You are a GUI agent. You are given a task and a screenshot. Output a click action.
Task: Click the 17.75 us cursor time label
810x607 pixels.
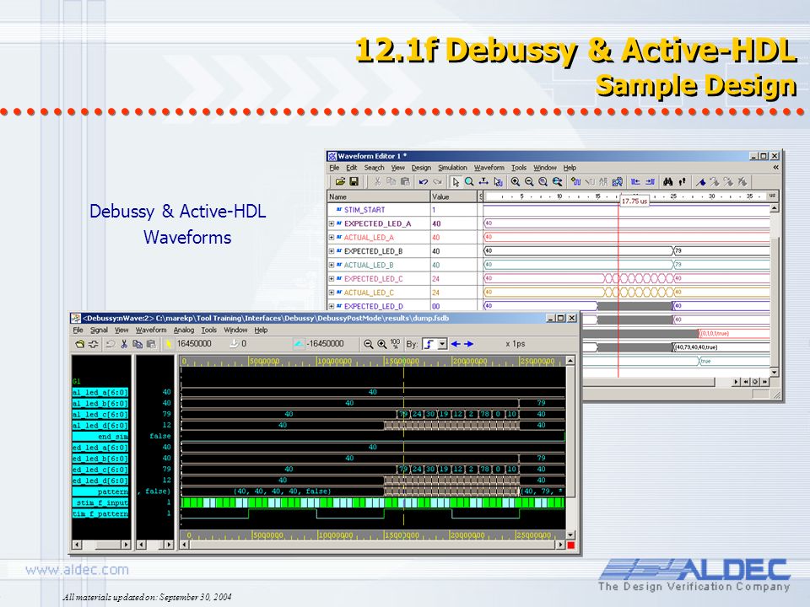[634, 201]
